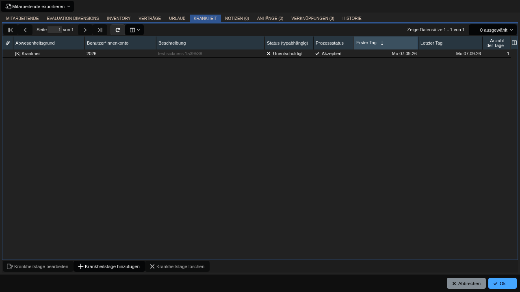Click Krankheitstage bearbeiten button

pos(38,266)
